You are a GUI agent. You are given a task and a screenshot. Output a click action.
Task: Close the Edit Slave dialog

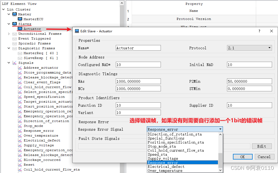click(272, 31)
